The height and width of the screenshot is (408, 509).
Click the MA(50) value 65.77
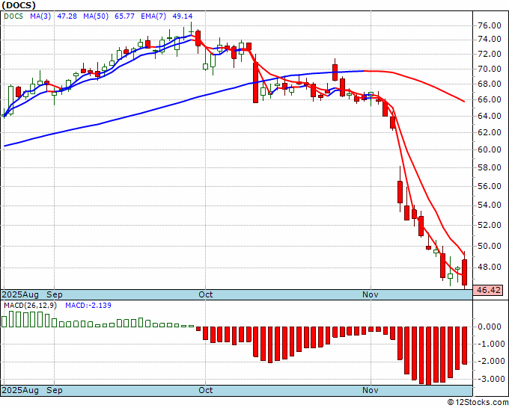click(x=125, y=16)
